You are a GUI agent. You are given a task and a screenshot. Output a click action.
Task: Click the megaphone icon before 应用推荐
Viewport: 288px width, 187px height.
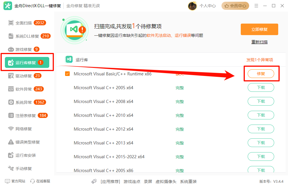(94, 181)
